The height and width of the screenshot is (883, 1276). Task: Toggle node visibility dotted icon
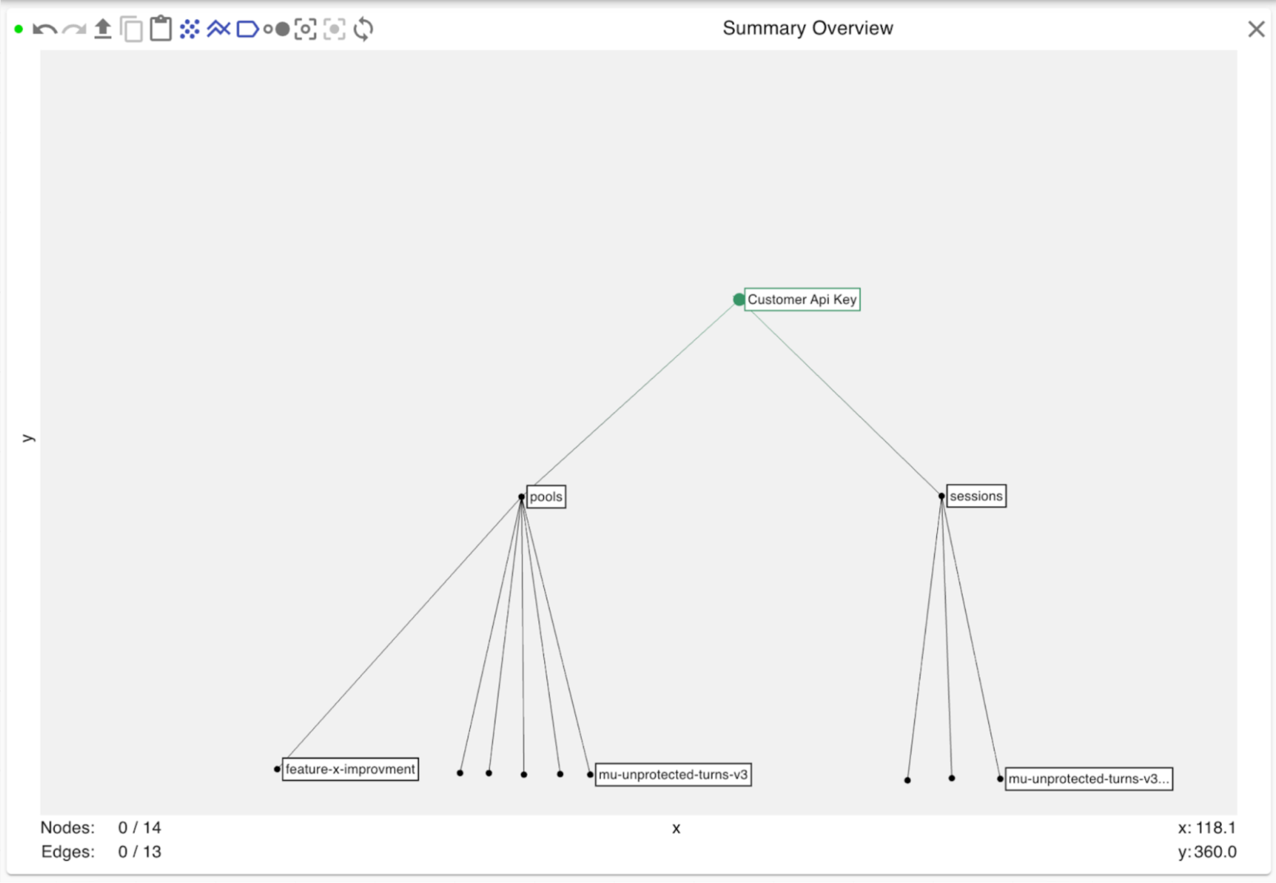click(x=190, y=29)
